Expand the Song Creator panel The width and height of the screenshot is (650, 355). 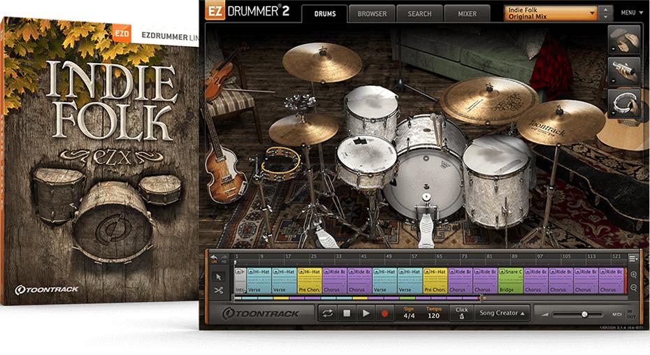[x=502, y=313]
